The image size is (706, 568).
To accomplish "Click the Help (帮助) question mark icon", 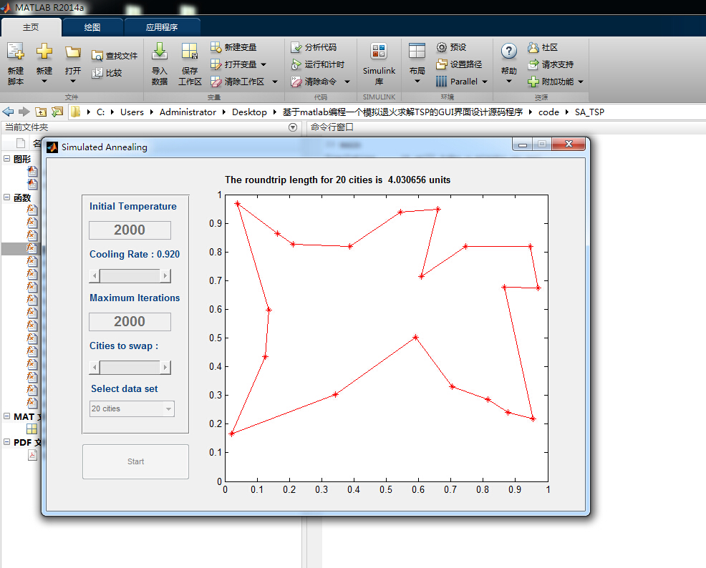I will pos(509,51).
